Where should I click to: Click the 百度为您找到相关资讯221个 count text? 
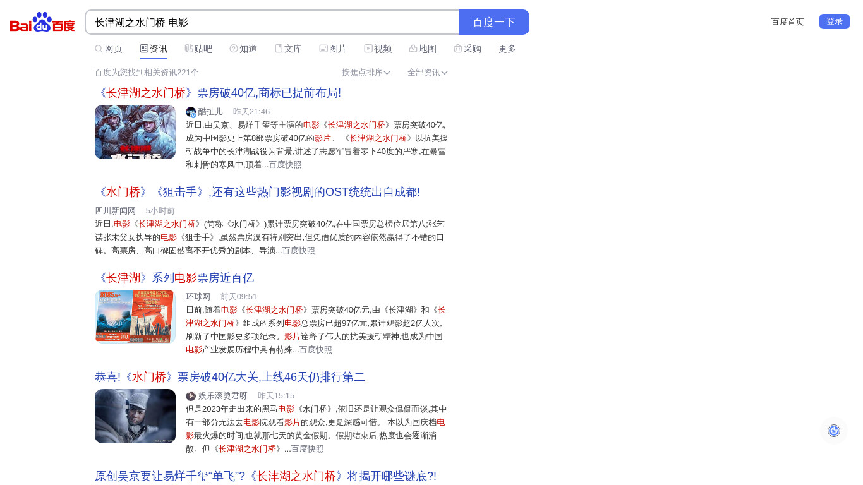[x=147, y=73]
